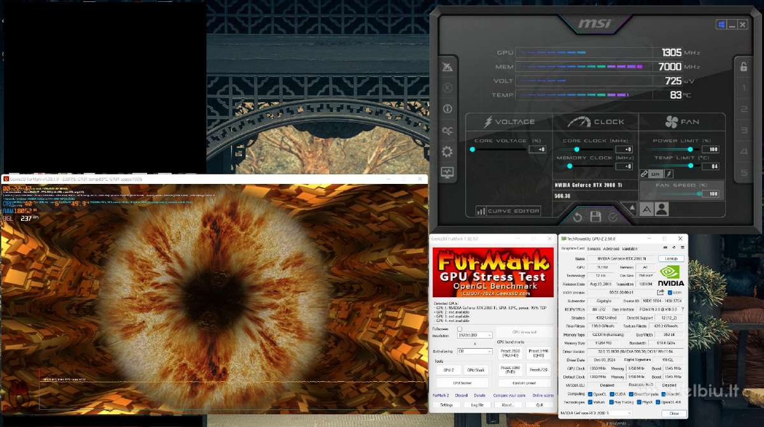Viewport: 764px width, 427px height.
Task: Open the GPU-Z hamburger menu icon
Action: [683, 248]
